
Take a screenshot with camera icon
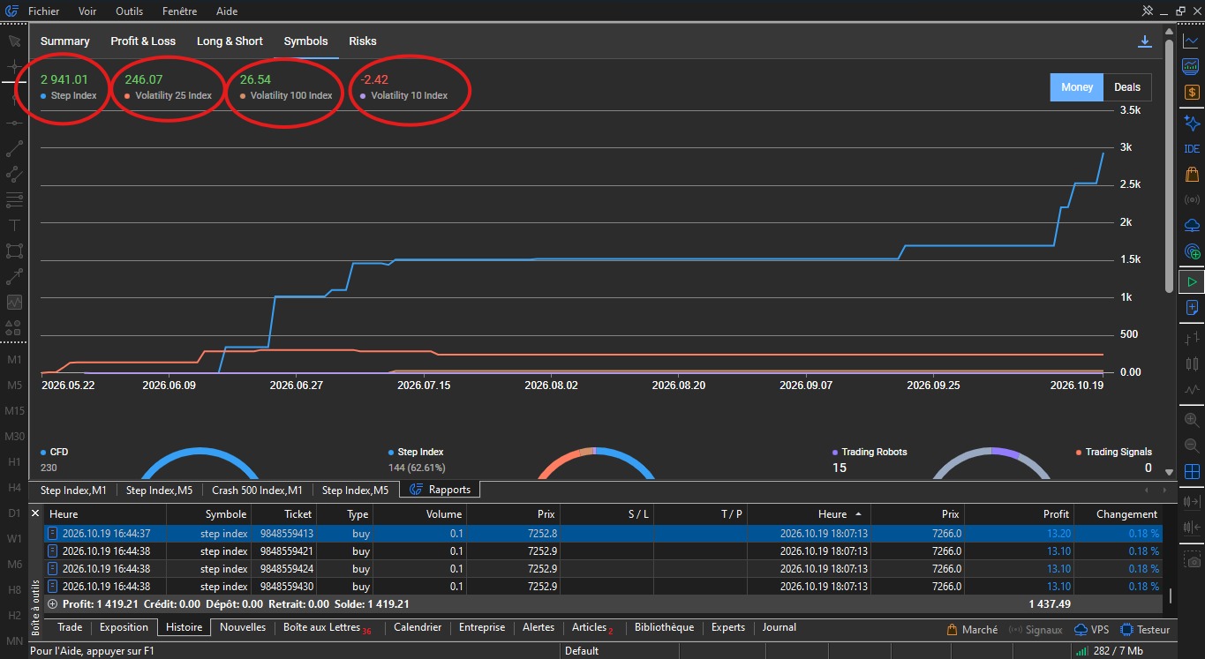coord(1192,560)
